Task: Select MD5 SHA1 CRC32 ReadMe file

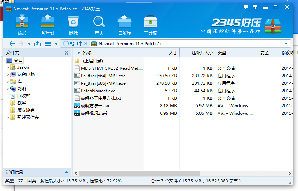Action: point(183,68)
